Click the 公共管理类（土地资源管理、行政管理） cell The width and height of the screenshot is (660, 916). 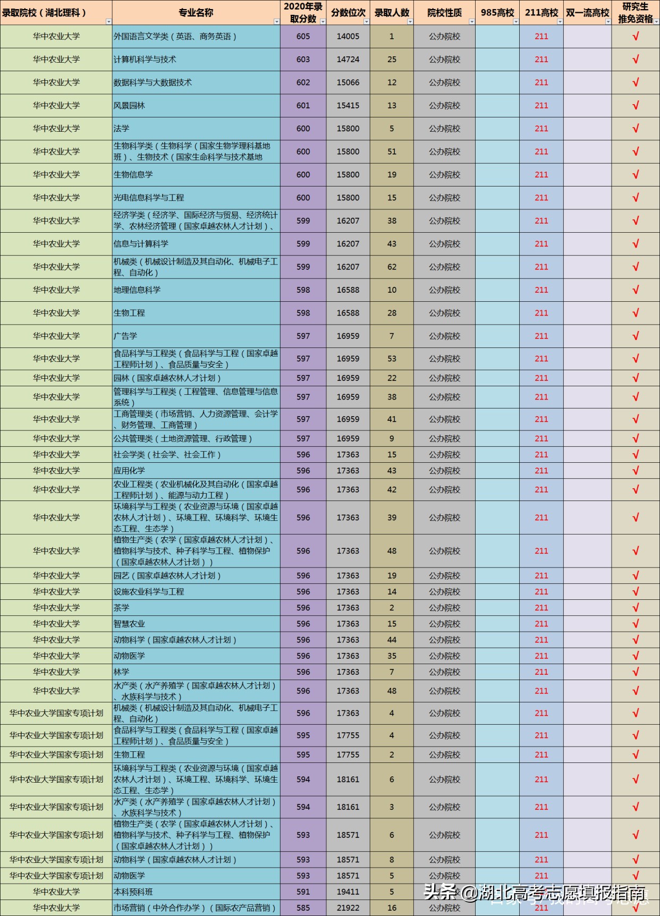196,439
